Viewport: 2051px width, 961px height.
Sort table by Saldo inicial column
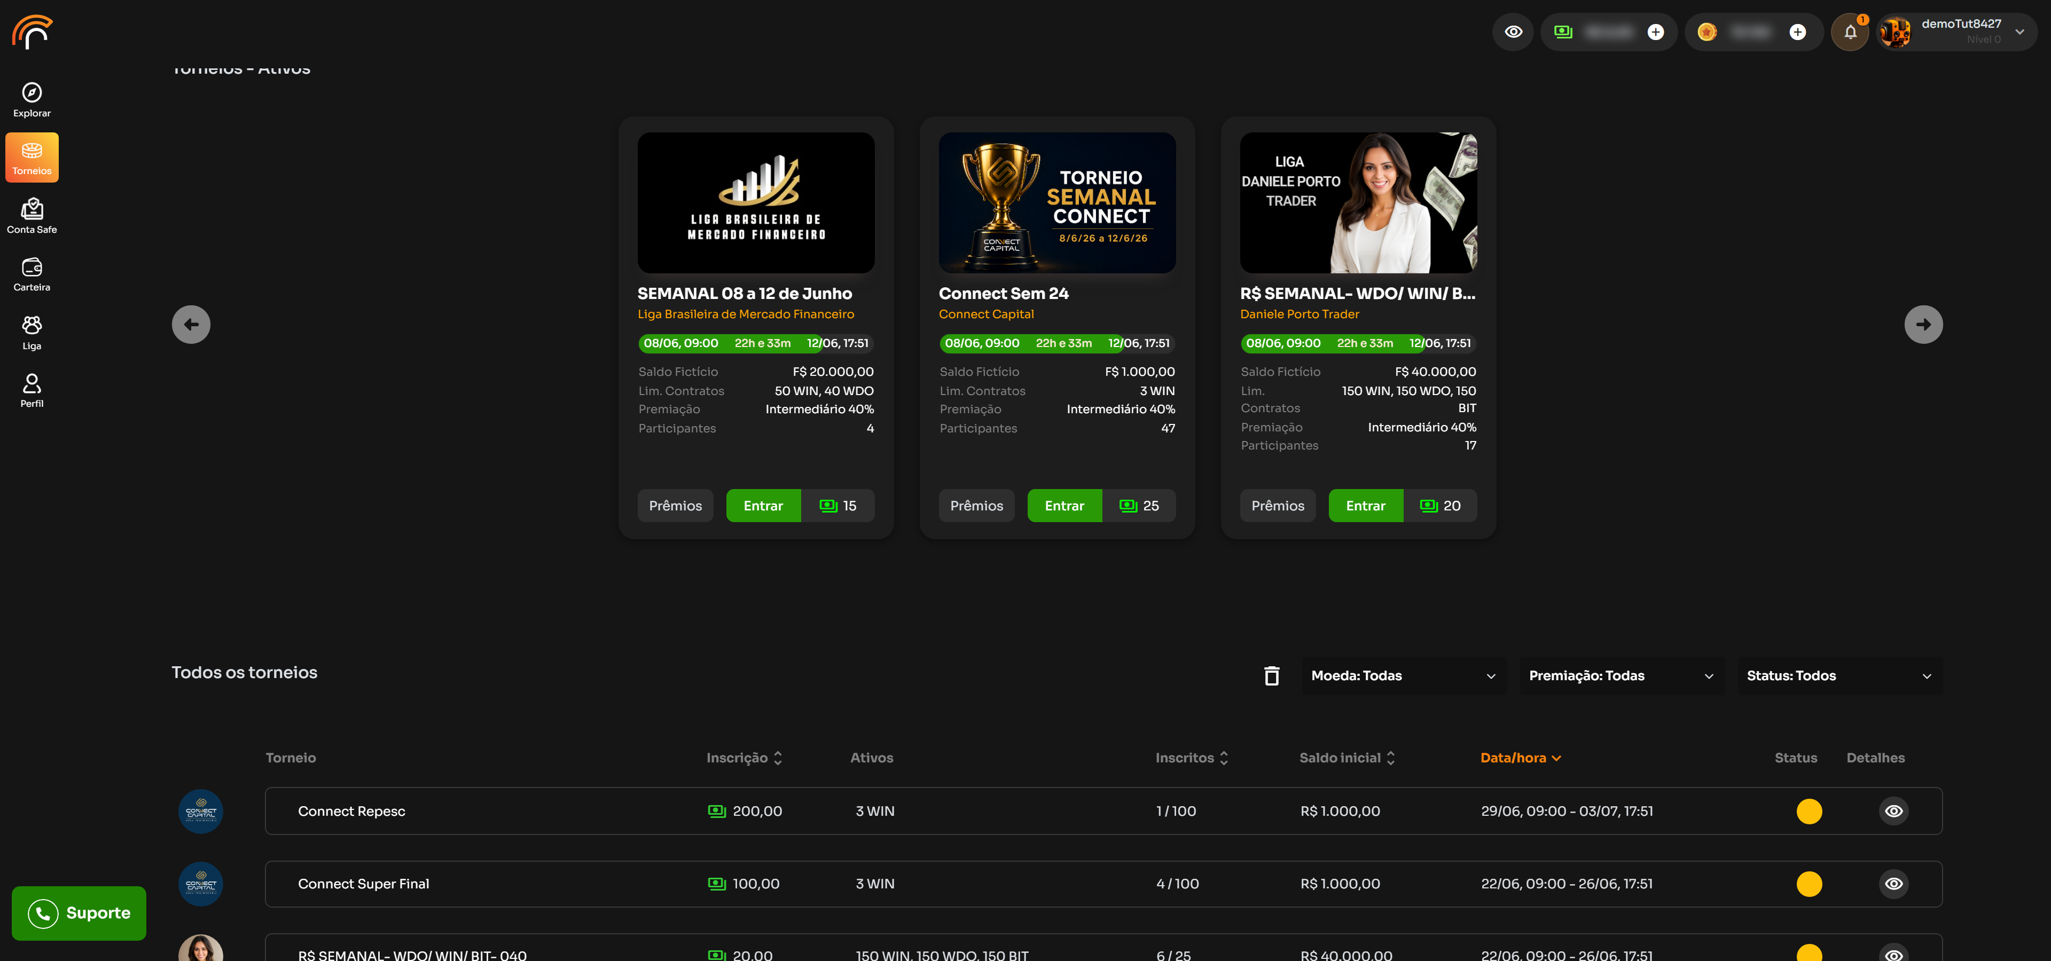(x=1347, y=758)
